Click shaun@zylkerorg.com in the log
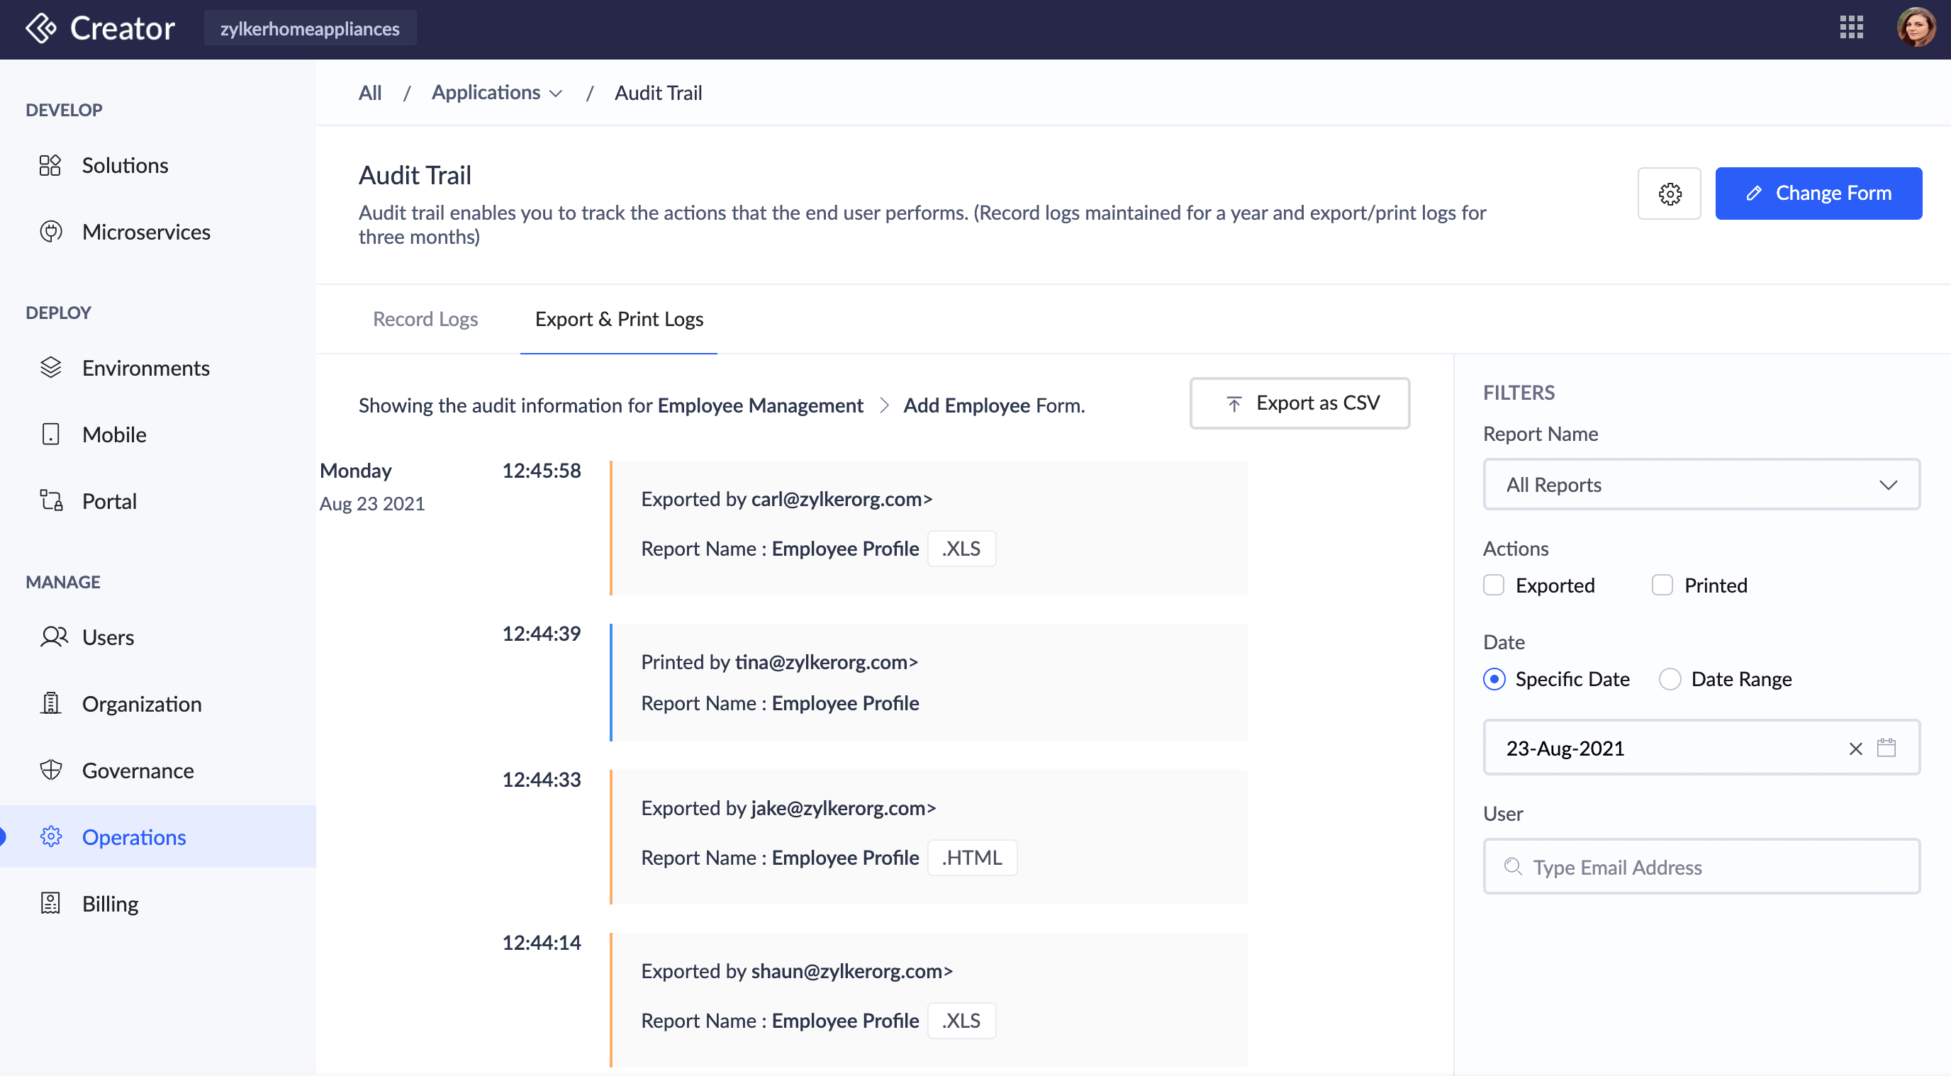This screenshot has height=1076, width=1951. click(x=846, y=971)
